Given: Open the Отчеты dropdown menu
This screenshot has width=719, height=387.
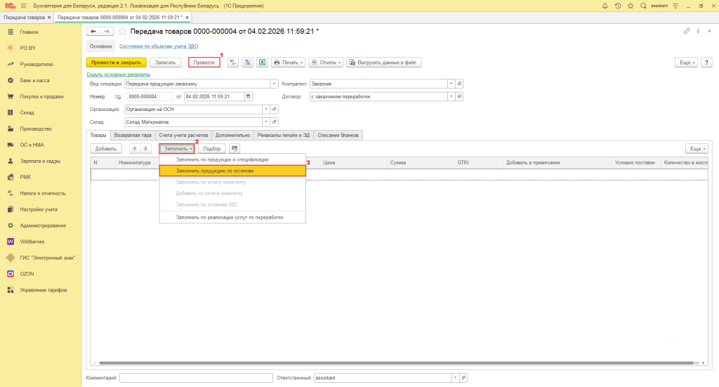Looking at the screenshot, I should pos(326,63).
